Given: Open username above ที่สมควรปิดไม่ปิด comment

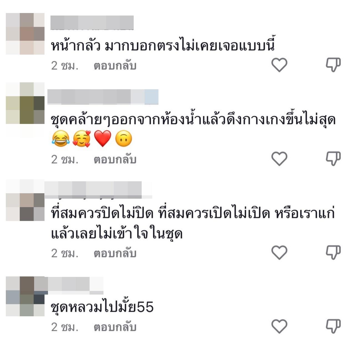Looking at the screenshot, I should (98, 190).
